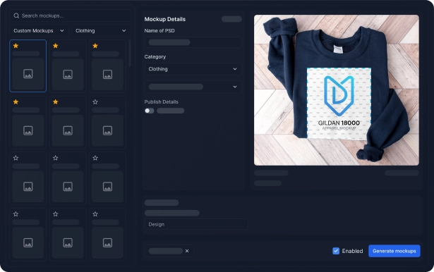The height and width of the screenshot is (272, 434).
Task: Unfavorite the first mockup's gold star
Action: [16, 46]
